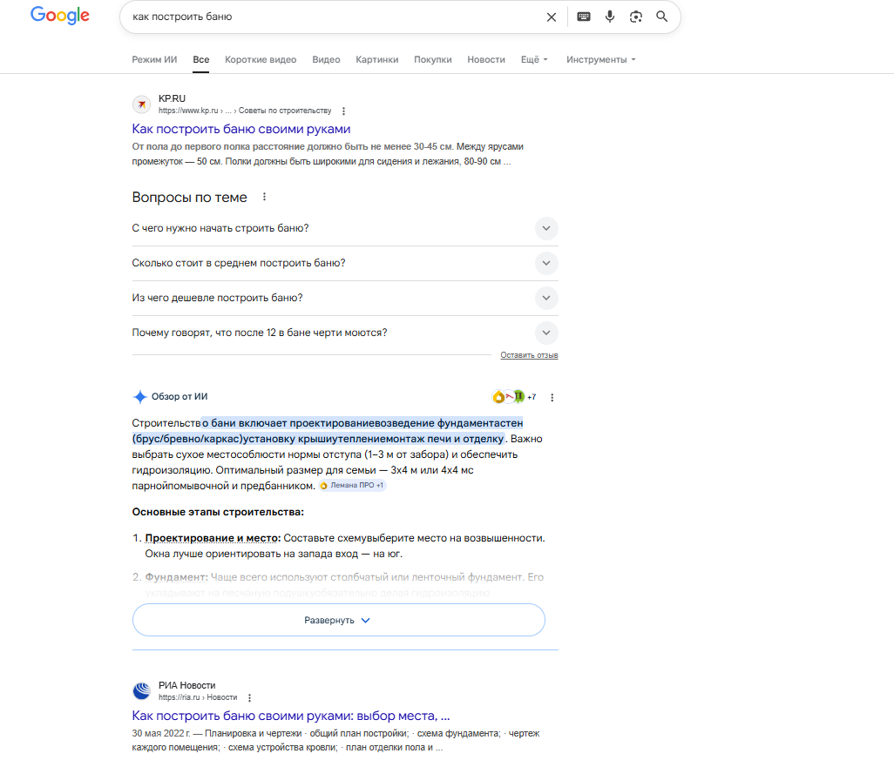Viewport: 894px width, 767px height.
Task: Open three-dot menu for 'Обзор от ИИ'
Action: click(x=552, y=397)
